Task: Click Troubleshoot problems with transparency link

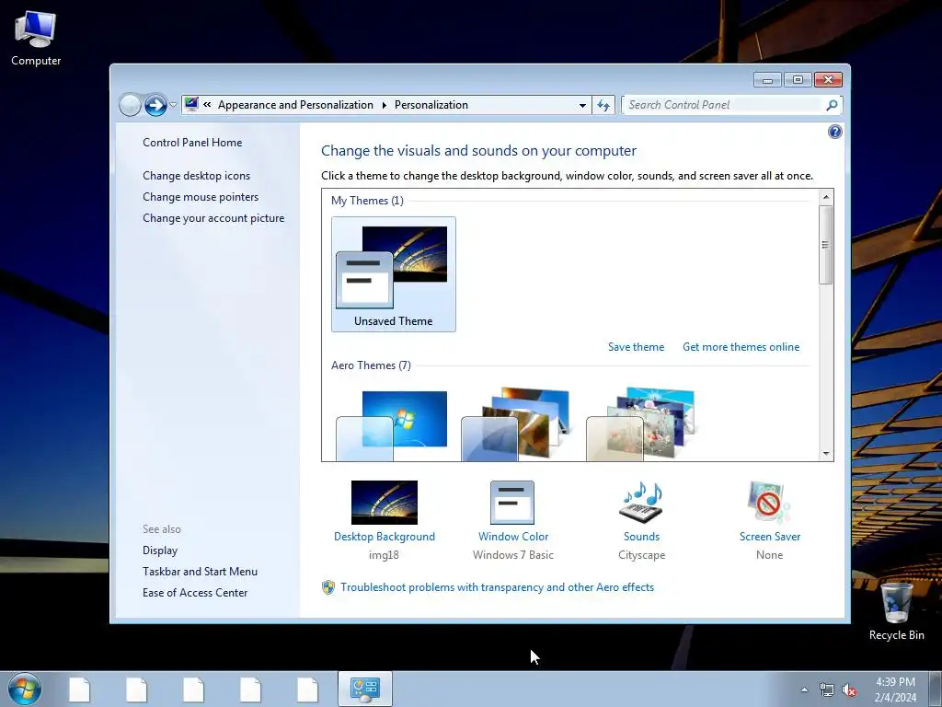Action: (x=497, y=587)
